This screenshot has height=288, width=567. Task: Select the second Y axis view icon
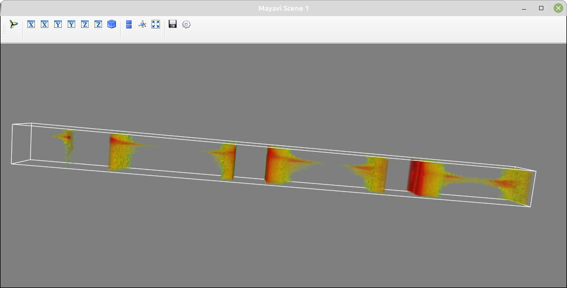[71, 24]
